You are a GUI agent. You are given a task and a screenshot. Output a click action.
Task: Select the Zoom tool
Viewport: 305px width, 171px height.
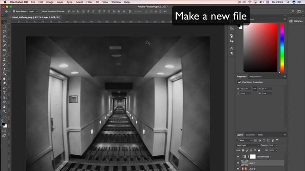(4, 112)
